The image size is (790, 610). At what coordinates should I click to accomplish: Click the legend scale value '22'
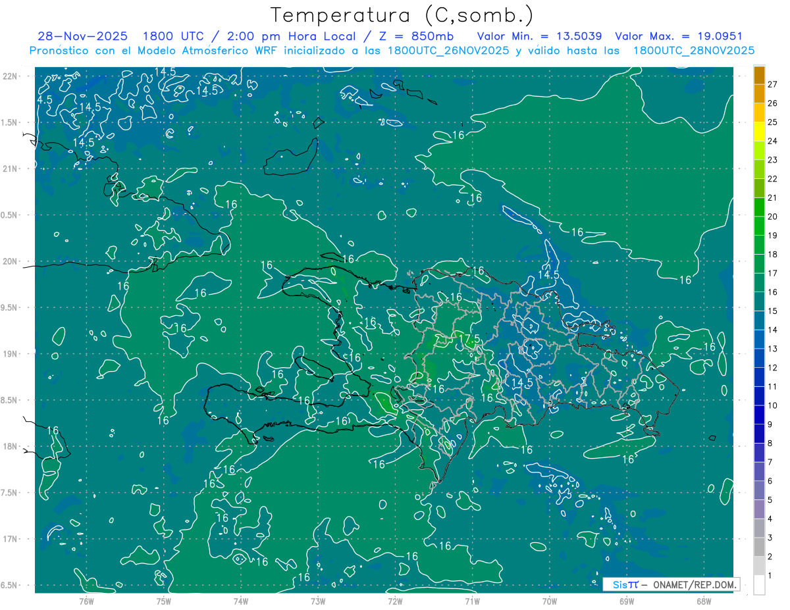(x=773, y=178)
